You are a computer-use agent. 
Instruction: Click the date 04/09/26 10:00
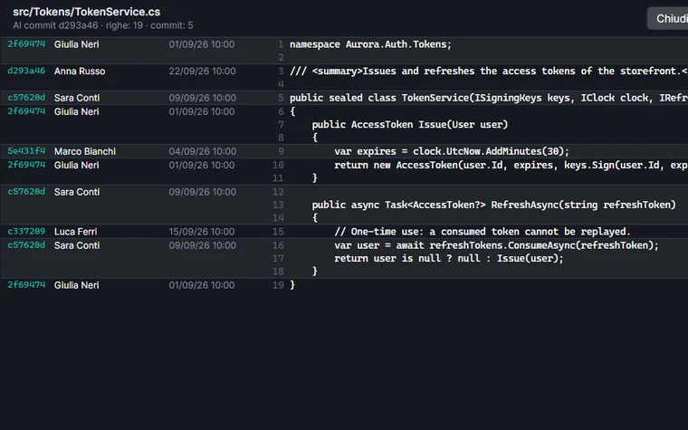click(x=202, y=151)
